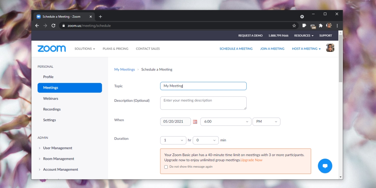The image size is (376, 188).
Task: Expand Resources dropdown
Action: click(x=304, y=35)
